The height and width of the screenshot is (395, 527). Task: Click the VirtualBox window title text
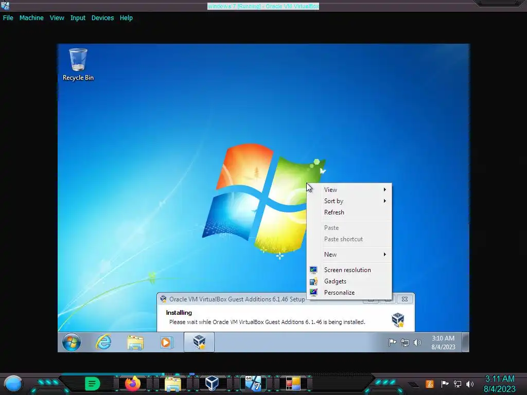263,6
